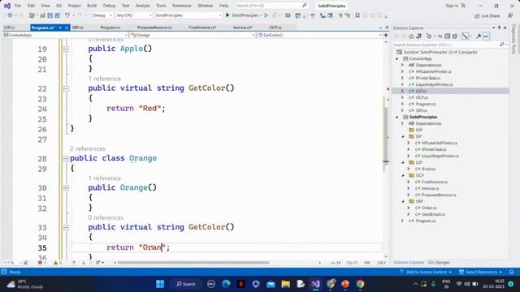Open the Extensions menu
Viewport: 520px width, 292px height.
point(182,6)
